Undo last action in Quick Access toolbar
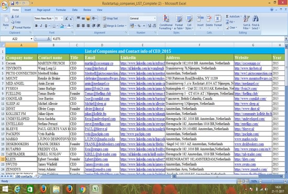Screen dimensions: 288x194 [17, 3]
